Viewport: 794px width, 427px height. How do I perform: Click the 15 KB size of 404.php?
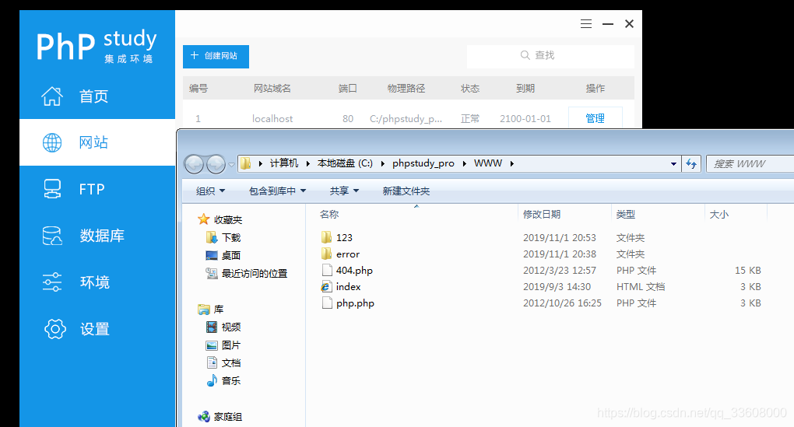[748, 270]
